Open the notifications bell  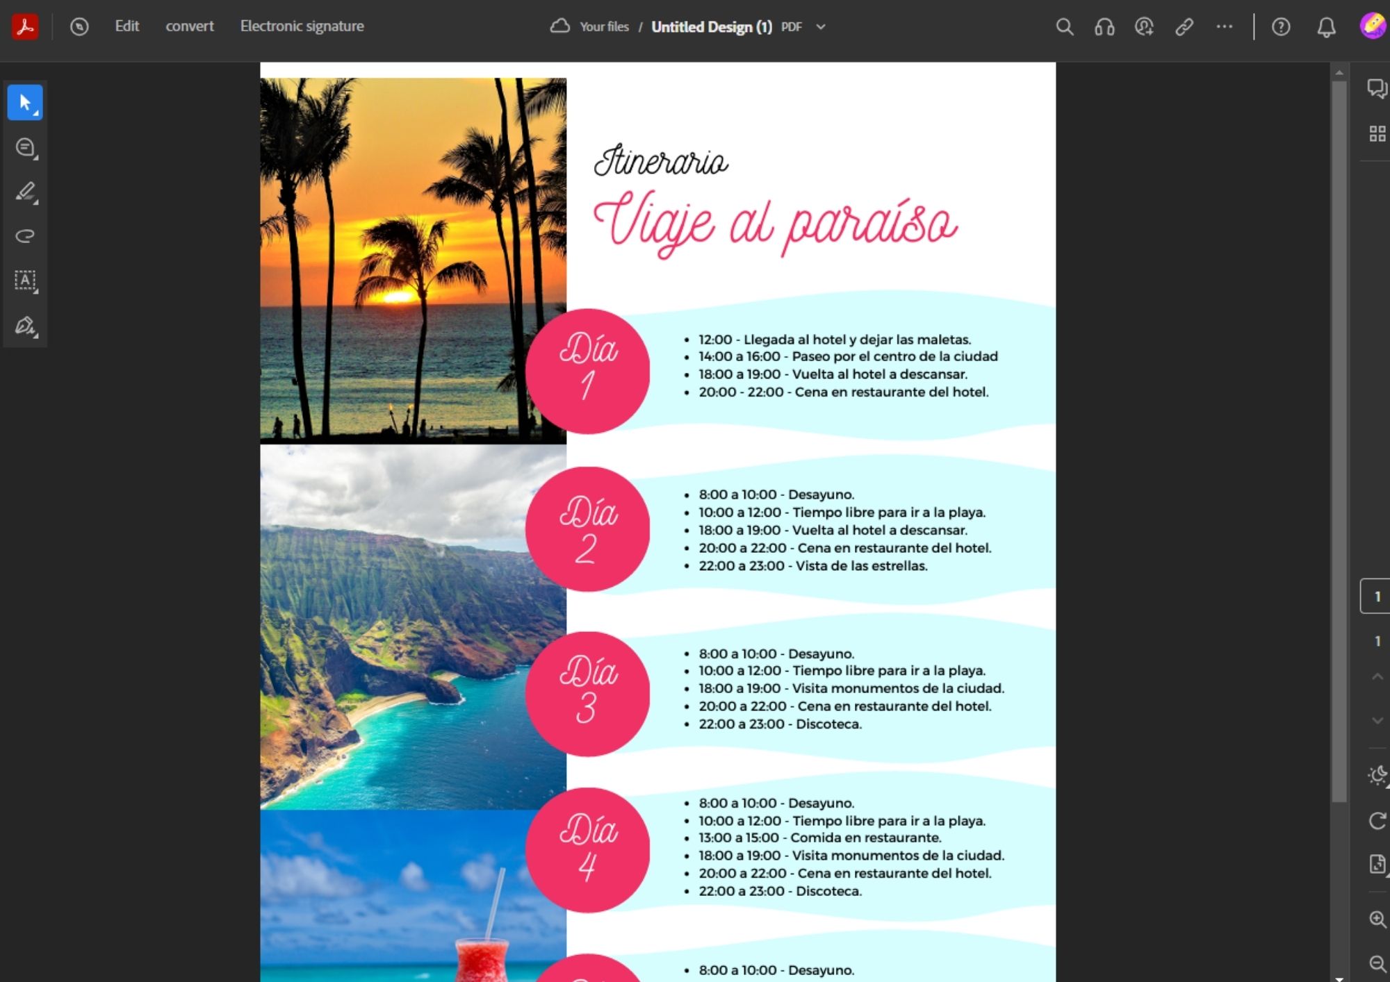pyautogui.click(x=1326, y=27)
